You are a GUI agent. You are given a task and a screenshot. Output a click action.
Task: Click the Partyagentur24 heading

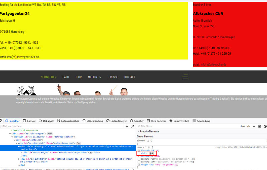[x=15, y=14]
